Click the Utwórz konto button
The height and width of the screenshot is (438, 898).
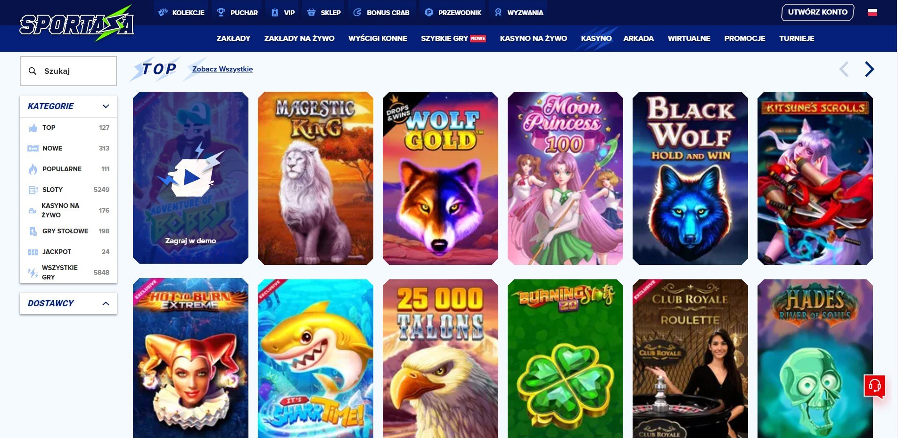pyautogui.click(x=817, y=12)
